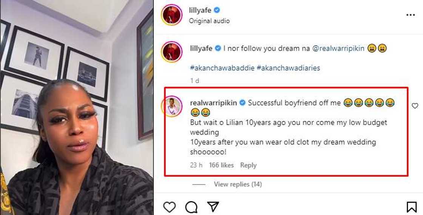Reply to realwarripikin's comment
The height and width of the screenshot is (215, 423).
248,165
